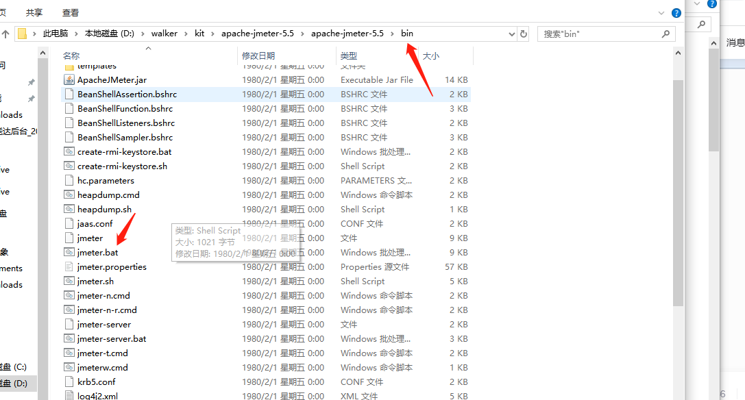The width and height of the screenshot is (745, 400).
Task: Click the right-side window scrollbar up arrow
Action: (x=713, y=43)
